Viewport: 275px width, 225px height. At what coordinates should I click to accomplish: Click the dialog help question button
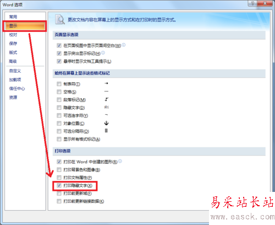(x=252, y=3)
